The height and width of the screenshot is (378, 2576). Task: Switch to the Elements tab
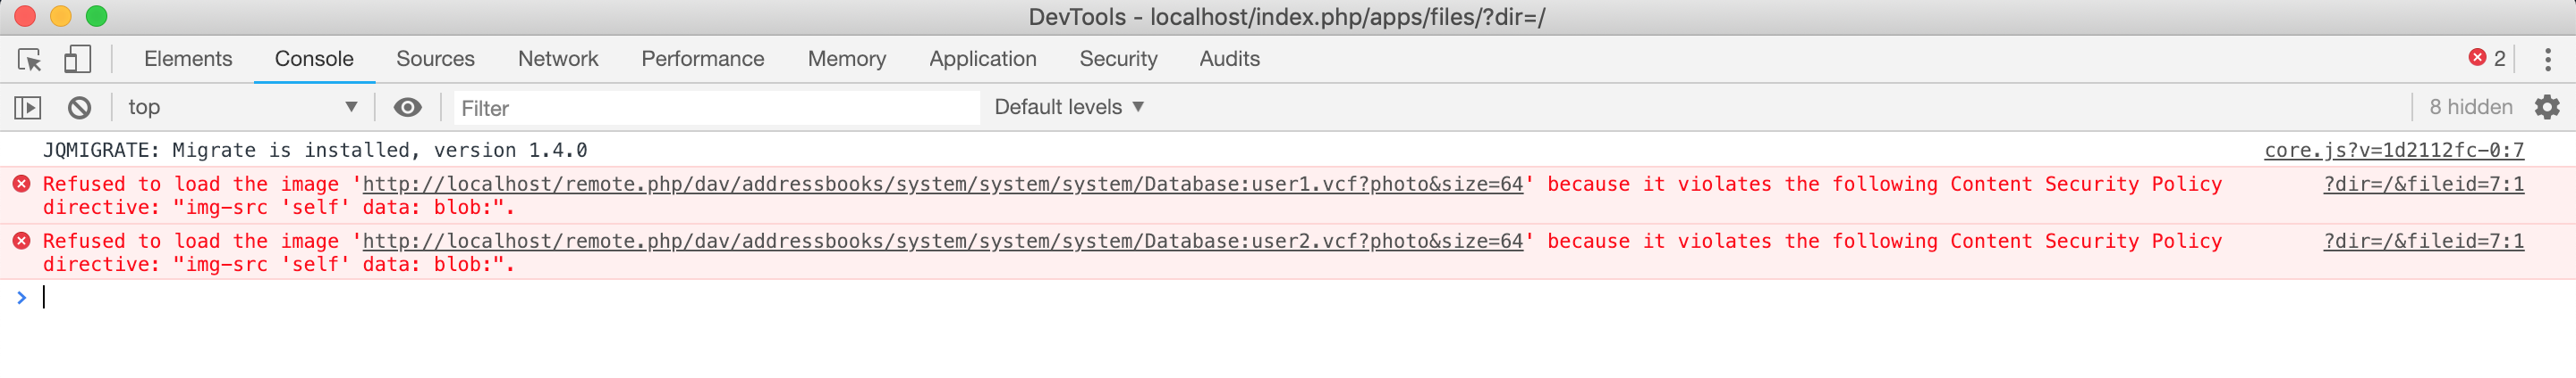[x=188, y=60]
